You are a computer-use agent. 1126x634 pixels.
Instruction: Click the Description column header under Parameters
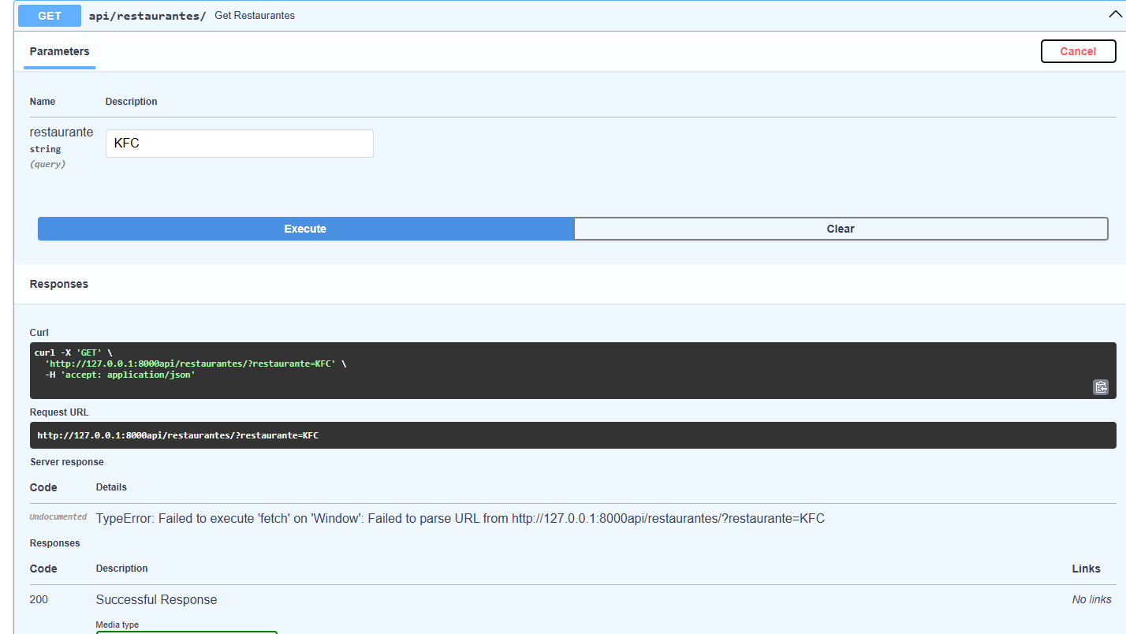(132, 102)
